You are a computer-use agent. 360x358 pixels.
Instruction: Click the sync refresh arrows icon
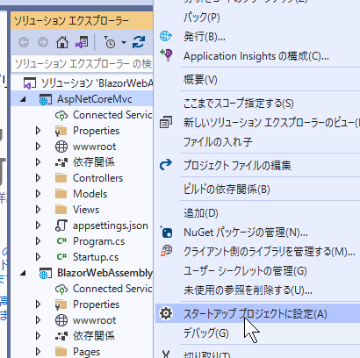pyautogui.click(x=139, y=42)
